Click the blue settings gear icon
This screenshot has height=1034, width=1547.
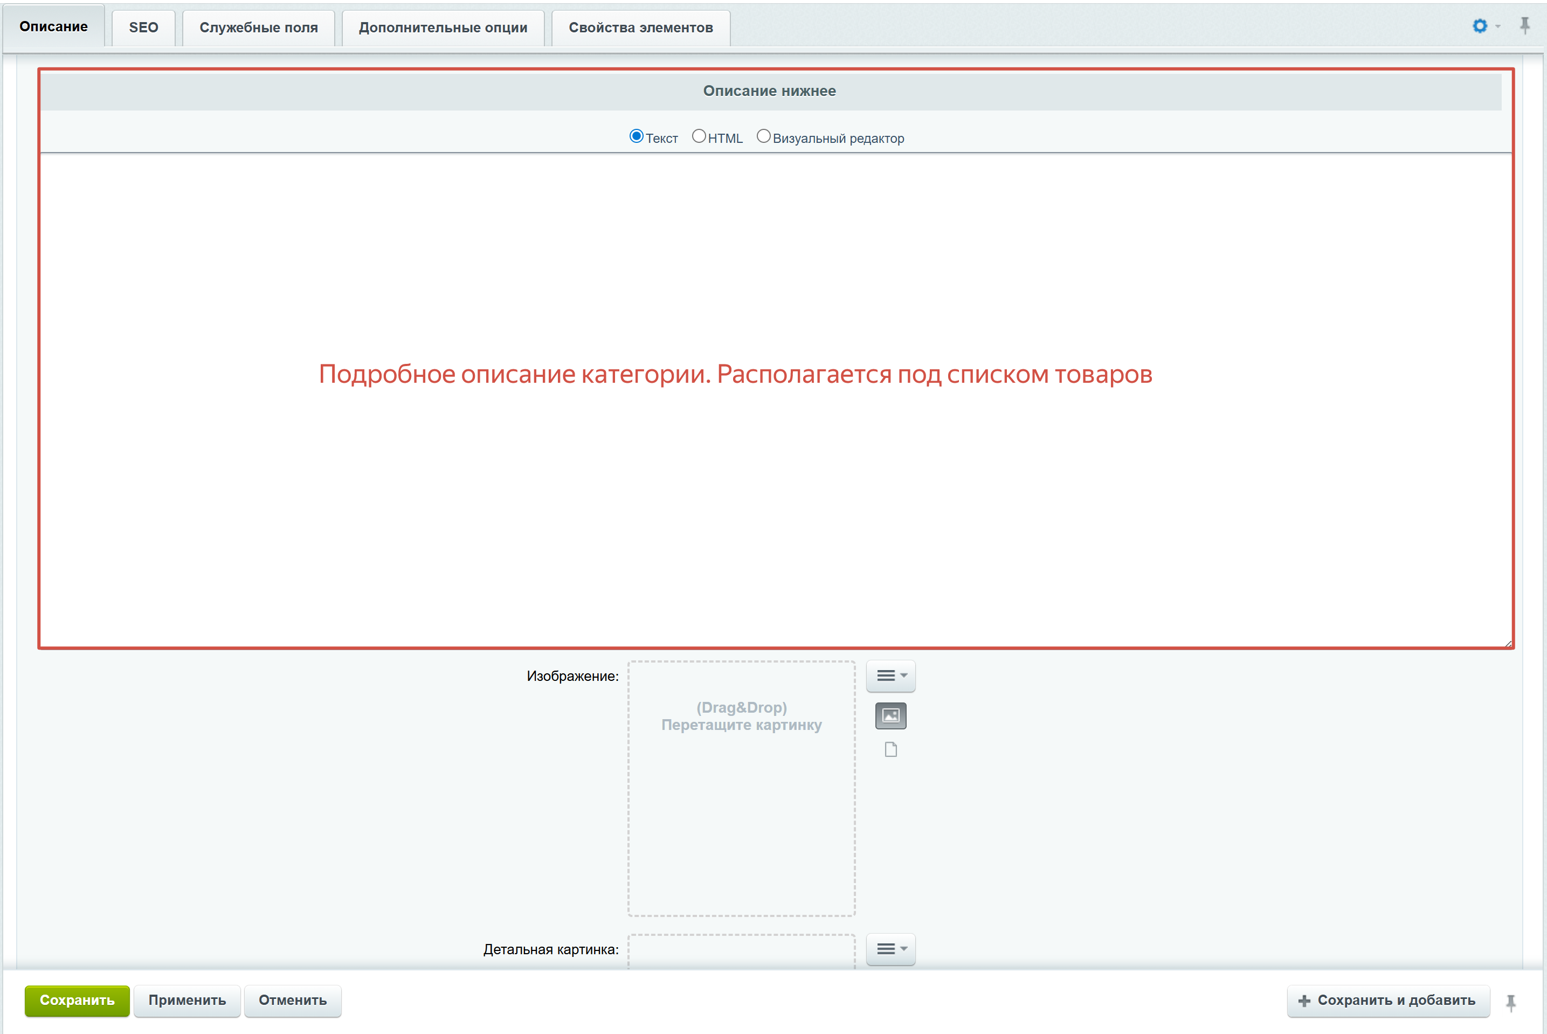pyautogui.click(x=1480, y=26)
